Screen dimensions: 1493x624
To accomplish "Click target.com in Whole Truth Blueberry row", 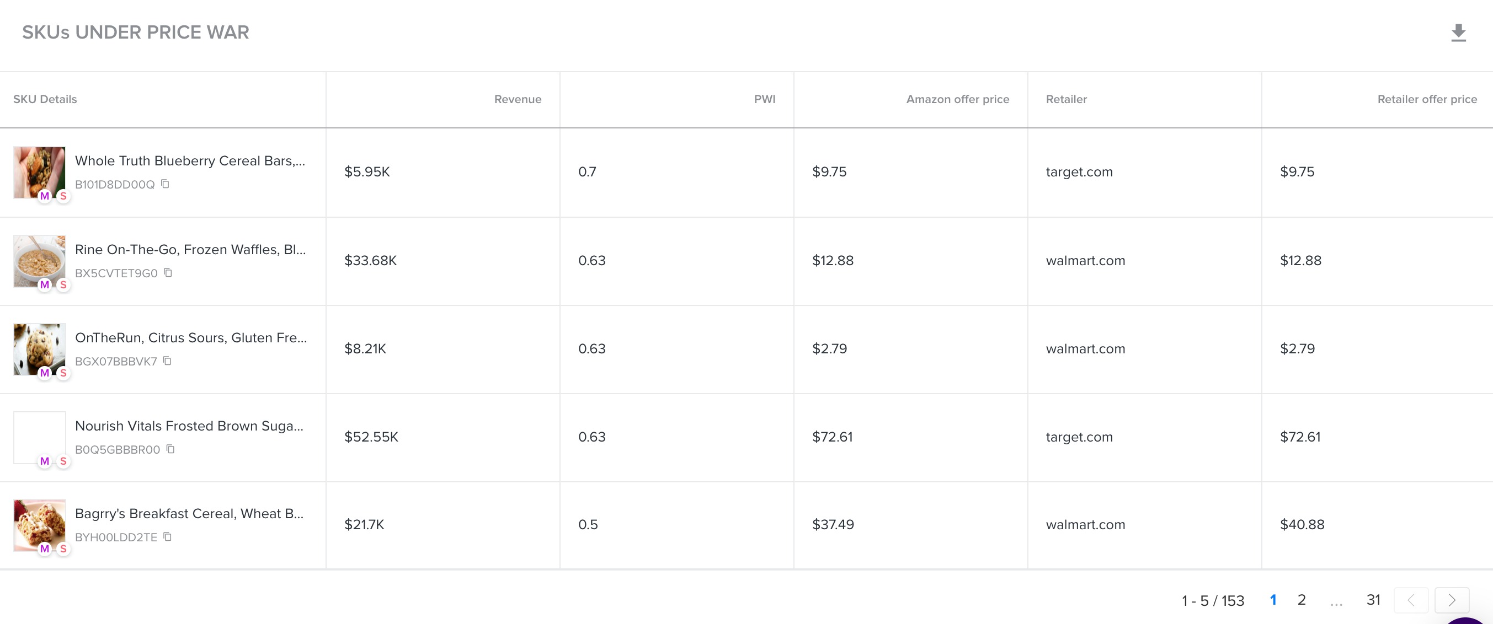I will pyautogui.click(x=1079, y=172).
